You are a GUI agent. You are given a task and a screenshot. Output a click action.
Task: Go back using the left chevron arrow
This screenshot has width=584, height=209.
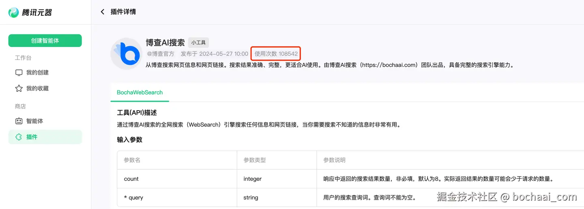coord(102,12)
